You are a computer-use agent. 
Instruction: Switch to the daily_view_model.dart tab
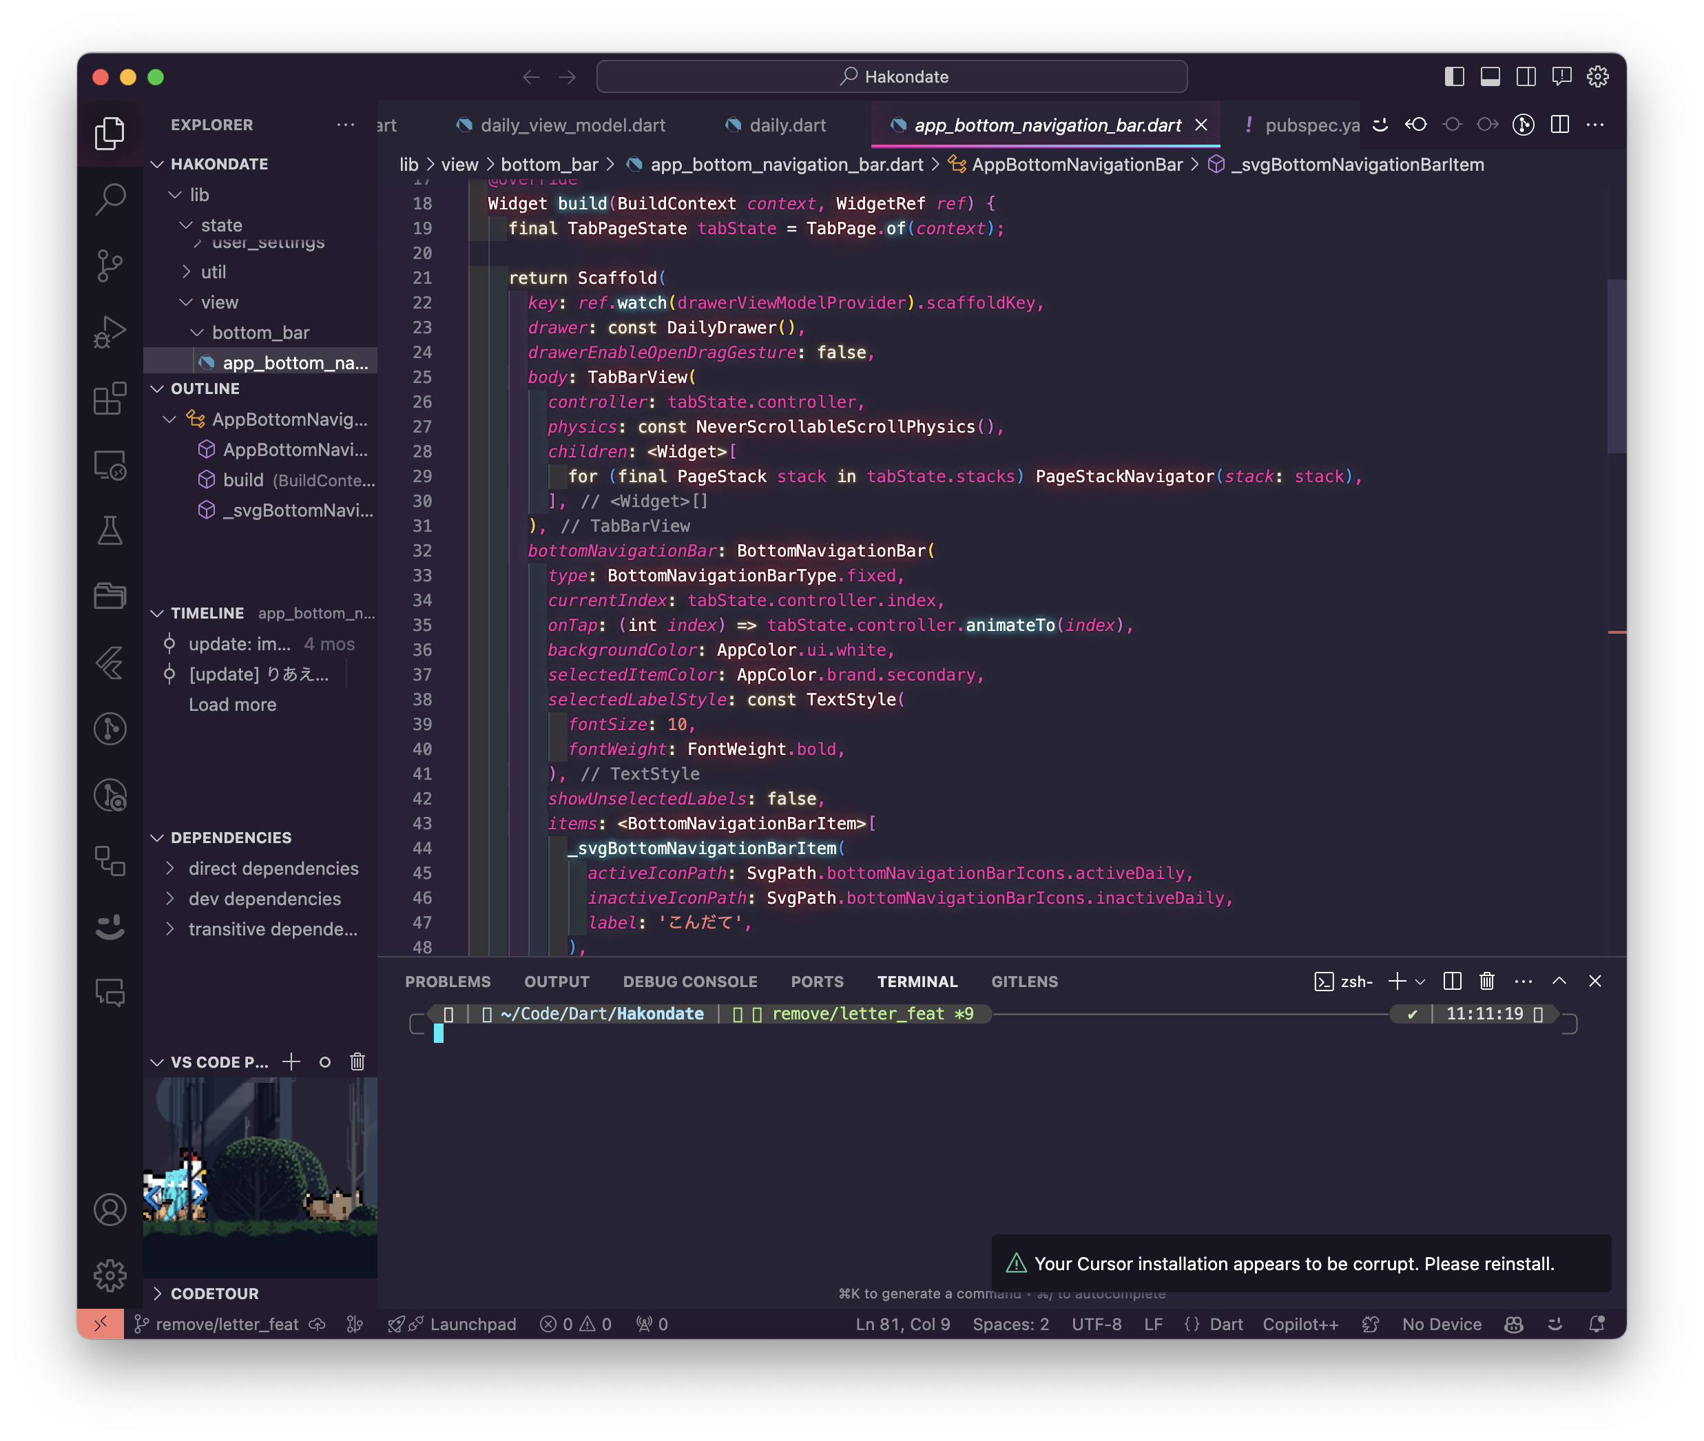[x=572, y=125]
